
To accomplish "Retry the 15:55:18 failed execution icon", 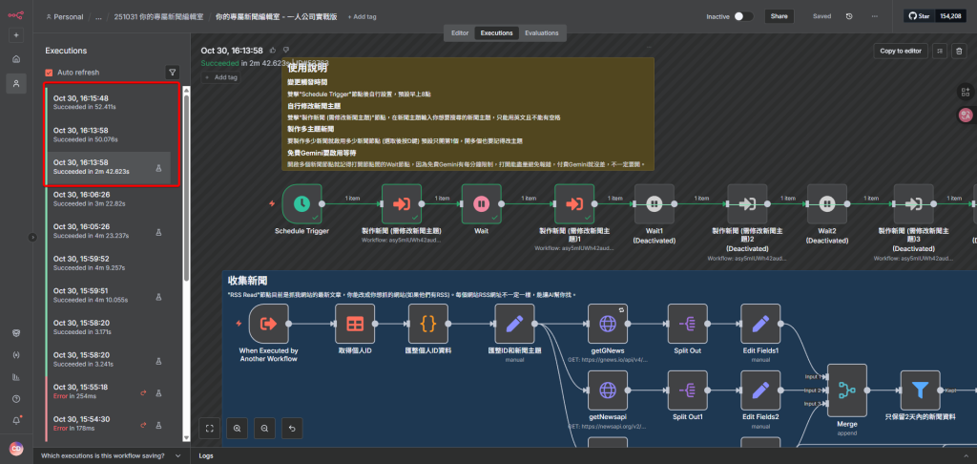I will coord(143,393).
